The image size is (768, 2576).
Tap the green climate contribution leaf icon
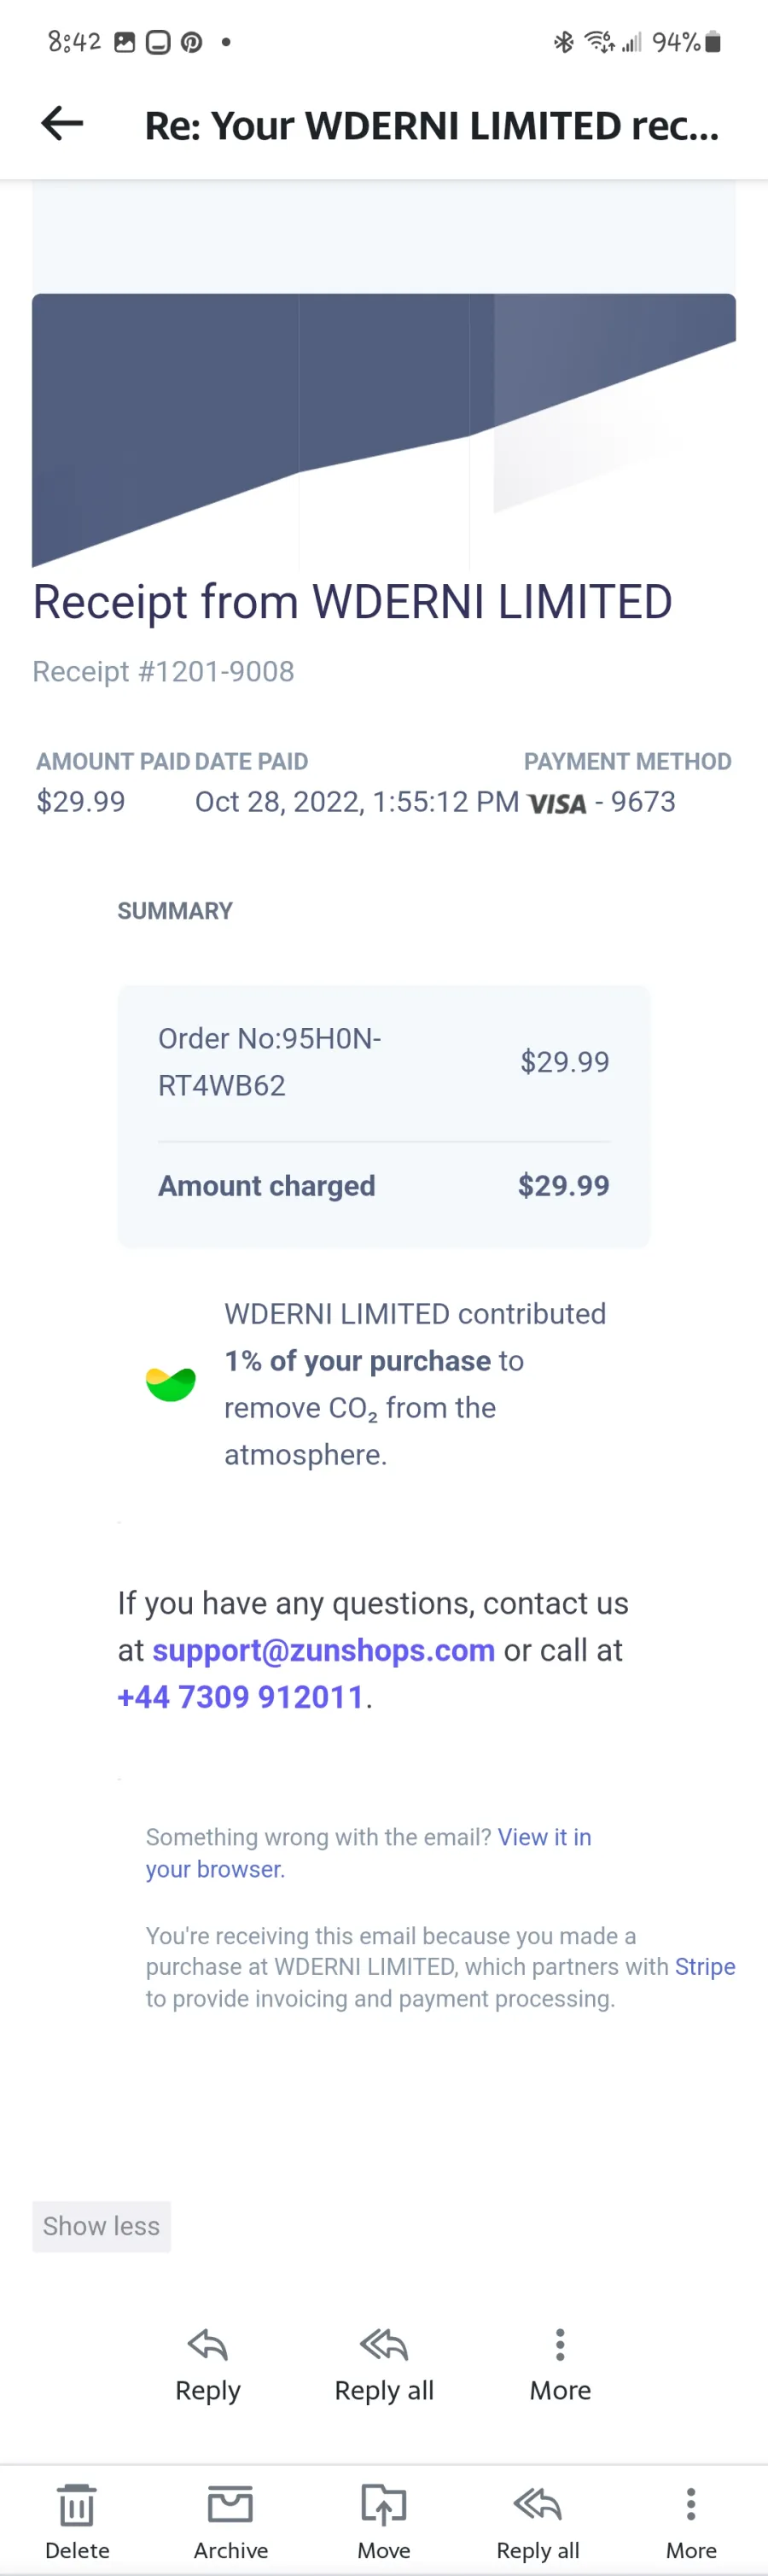pyautogui.click(x=171, y=1384)
